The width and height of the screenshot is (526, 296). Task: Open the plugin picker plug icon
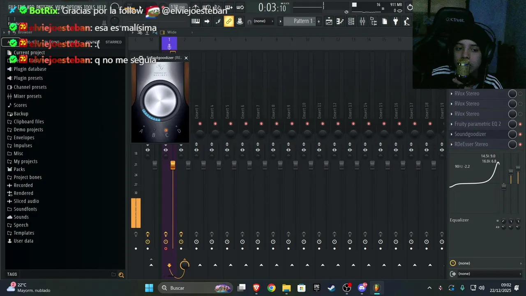click(x=395, y=21)
